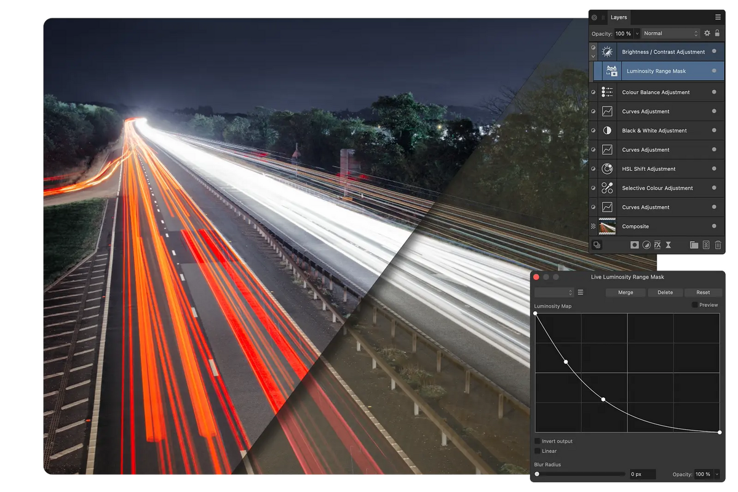Viewport: 738px width, 492px height.
Task: Select the Brightness / Contrast Adjustment icon
Action: tap(609, 52)
